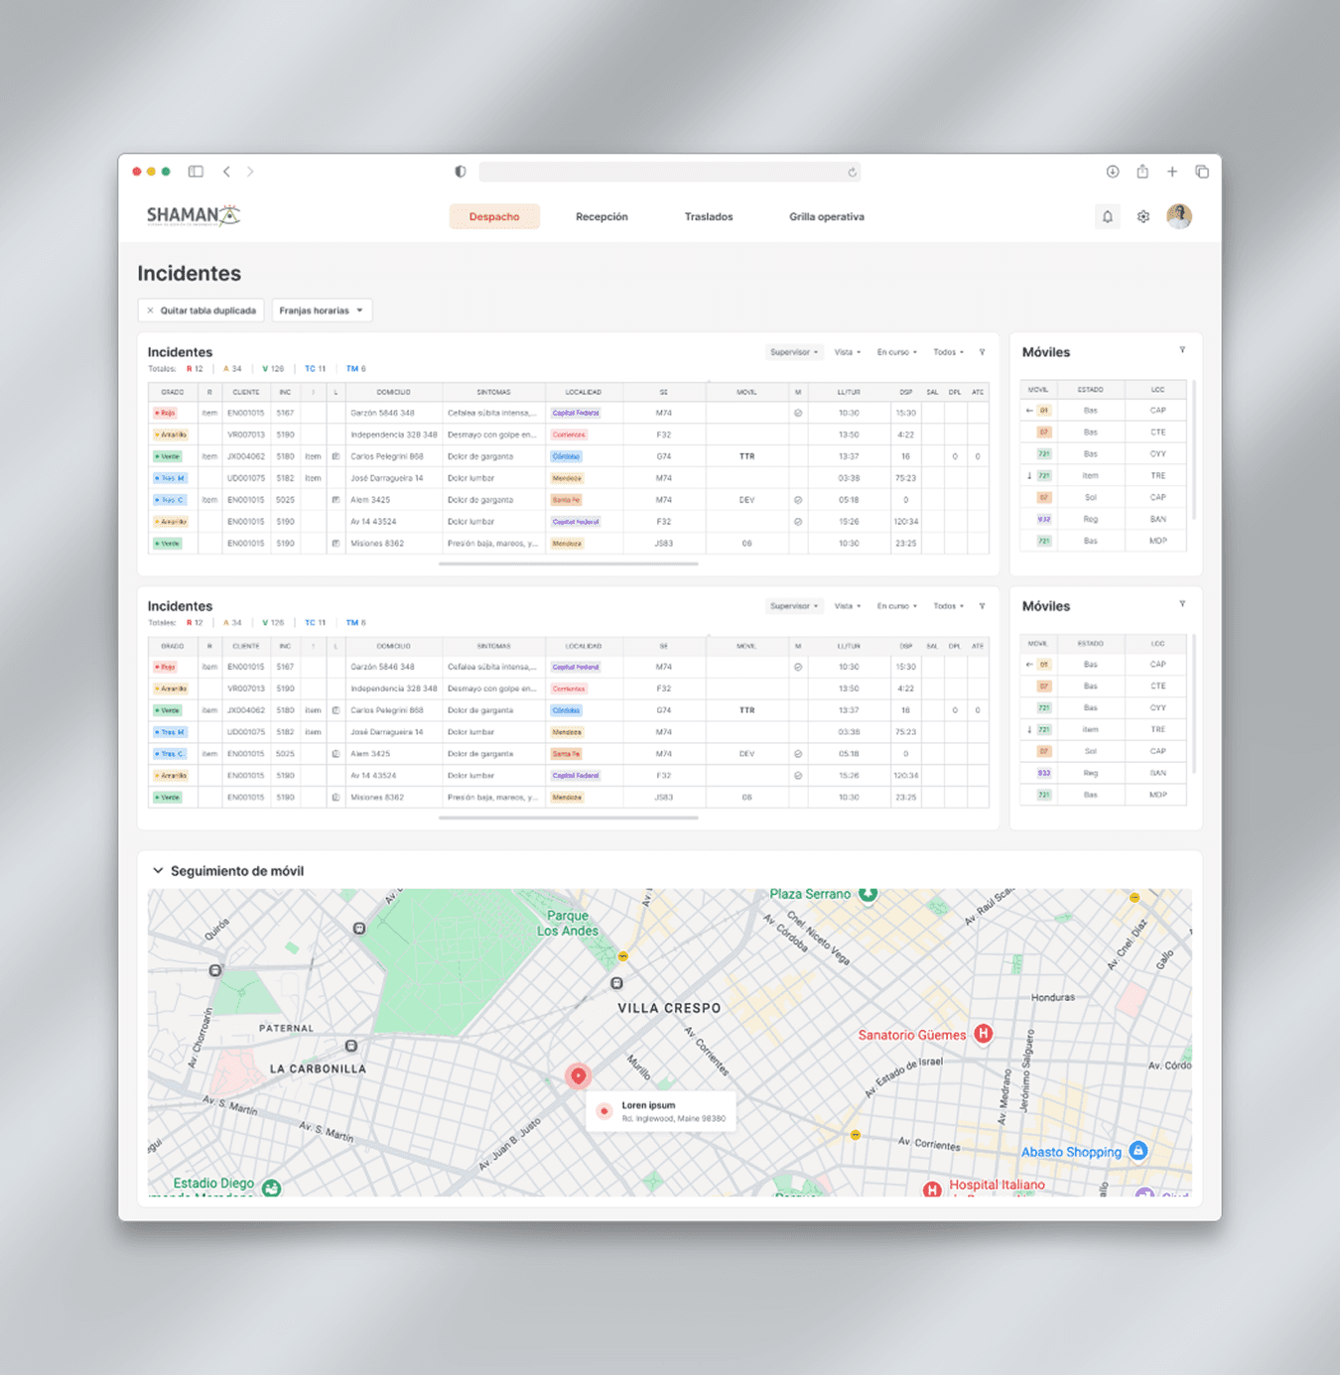Screen dimensions: 1340x1375
Task: Open the settings gear in the Shaman header
Action: (x=1143, y=216)
